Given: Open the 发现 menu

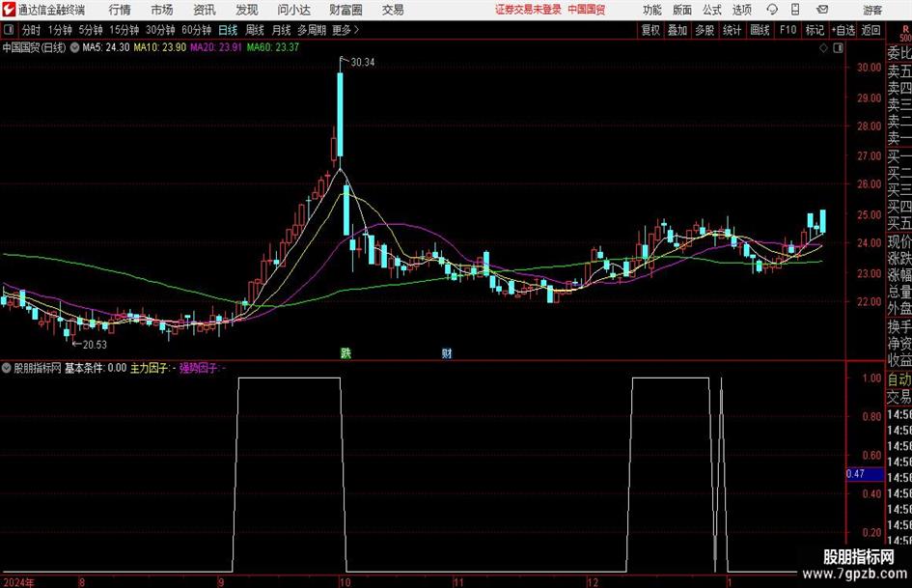Looking at the screenshot, I should 247,10.
